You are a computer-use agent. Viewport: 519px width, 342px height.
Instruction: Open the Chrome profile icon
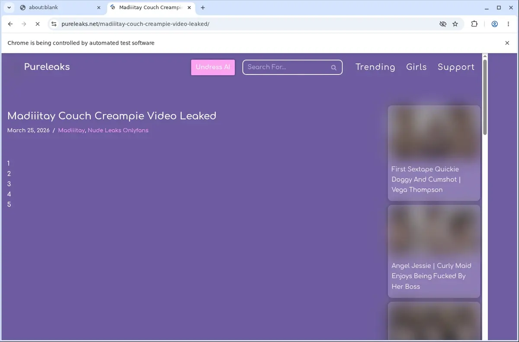point(494,24)
